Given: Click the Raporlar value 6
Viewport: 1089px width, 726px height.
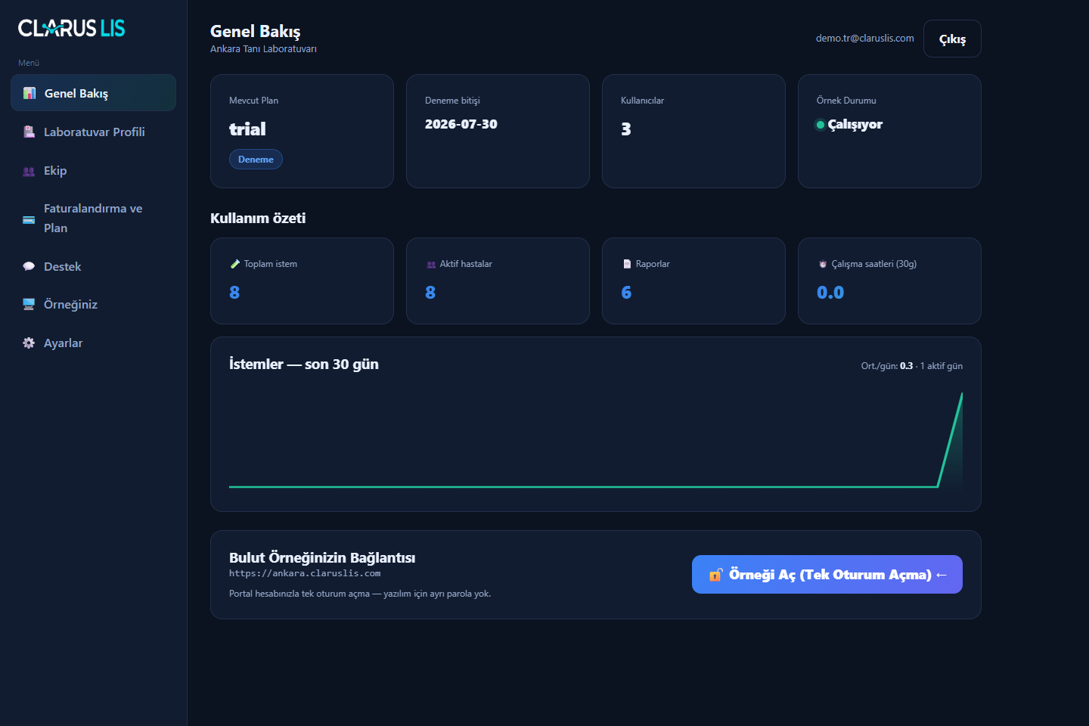Looking at the screenshot, I should coord(626,293).
